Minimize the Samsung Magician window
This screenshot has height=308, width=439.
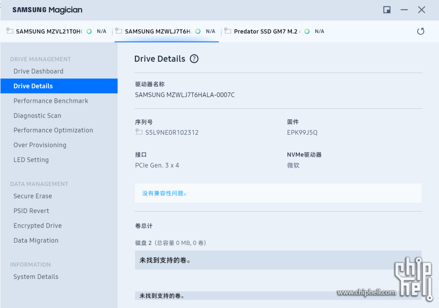pos(404,10)
